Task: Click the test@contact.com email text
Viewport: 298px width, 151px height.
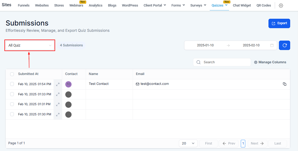Action: click(x=155, y=84)
